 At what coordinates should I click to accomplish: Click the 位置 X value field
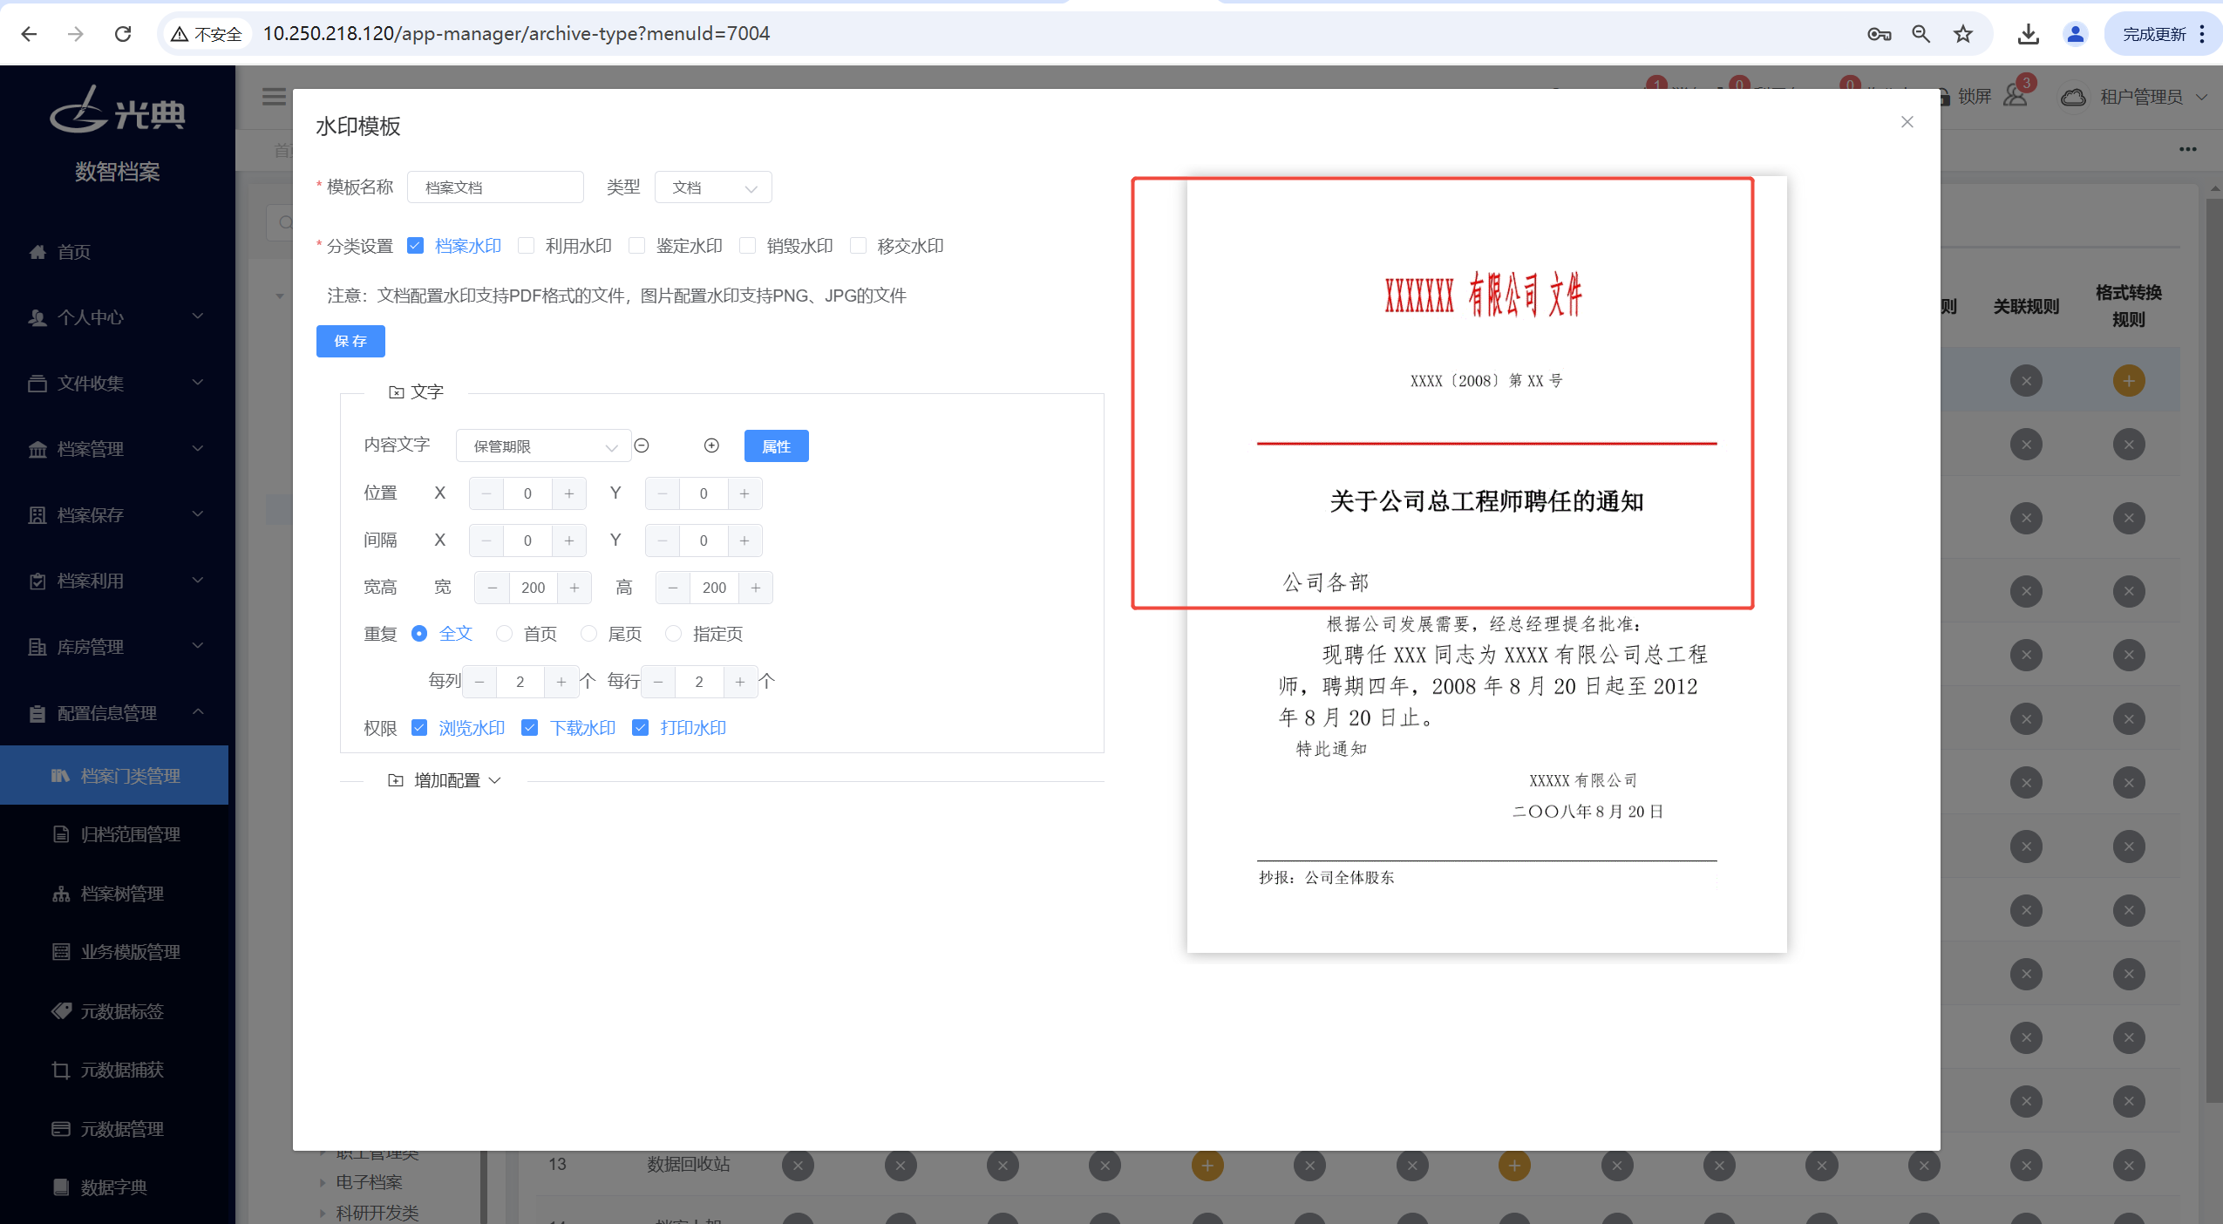tap(527, 493)
